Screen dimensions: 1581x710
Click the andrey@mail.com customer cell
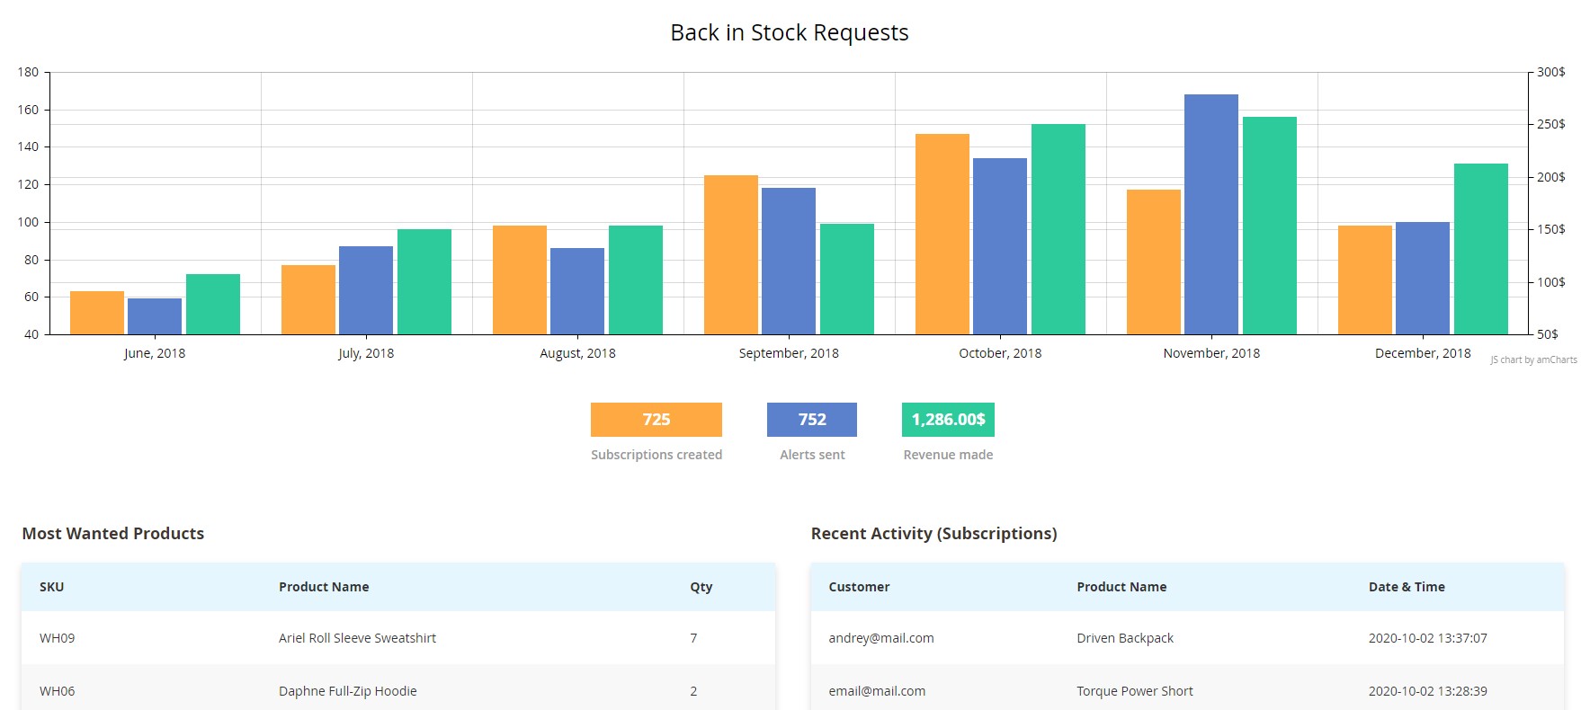(x=881, y=638)
